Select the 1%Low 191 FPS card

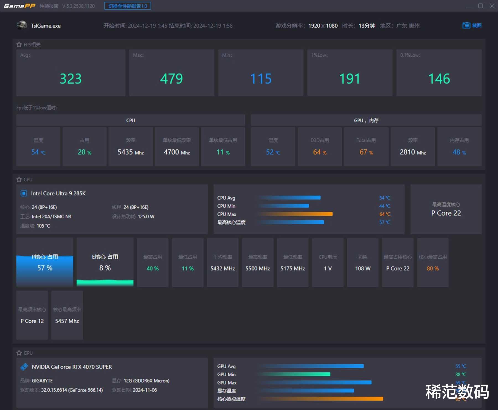pyautogui.click(x=349, y=73)
